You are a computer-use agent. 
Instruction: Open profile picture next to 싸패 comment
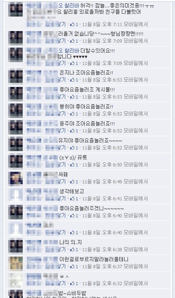(16, 178)
